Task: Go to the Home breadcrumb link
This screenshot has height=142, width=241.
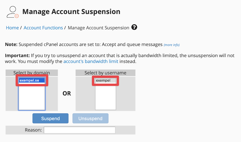Action: tap(12, 28)
